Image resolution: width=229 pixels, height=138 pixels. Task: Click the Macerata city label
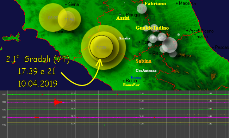click(186, 3)
